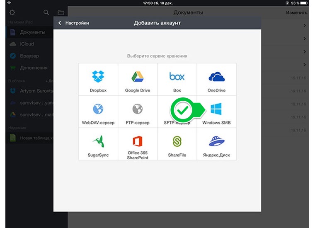Select Windows SMB service
Image resolution: width=315 pixels, height=228 pixels.
click(x=216, y=112)
